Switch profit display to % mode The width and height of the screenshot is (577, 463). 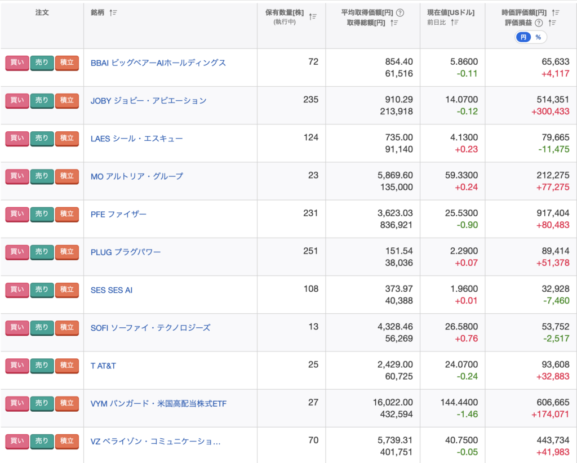click(x=538, y=37)
